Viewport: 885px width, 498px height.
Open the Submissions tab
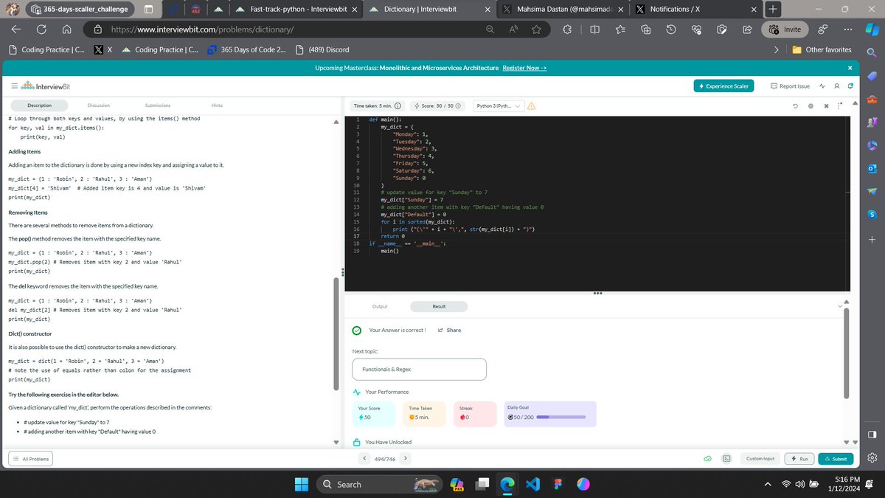157,106
